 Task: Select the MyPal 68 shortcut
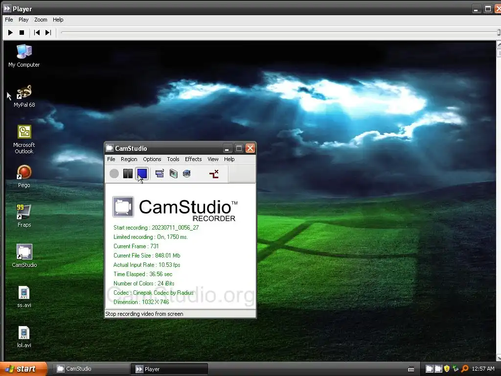pyautogui.click(x=24, y=96)
